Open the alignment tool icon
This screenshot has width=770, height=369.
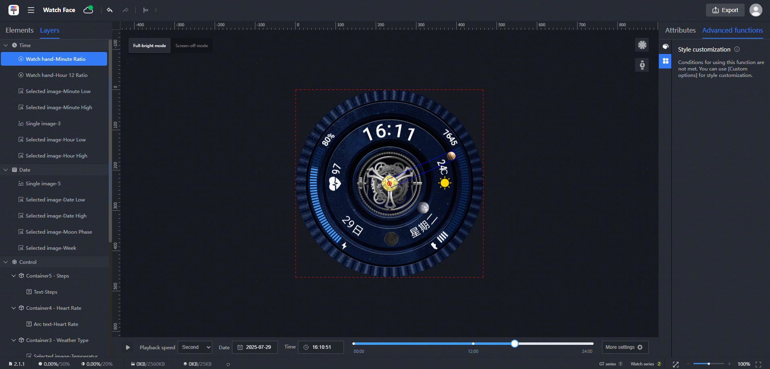coord(146,10)
